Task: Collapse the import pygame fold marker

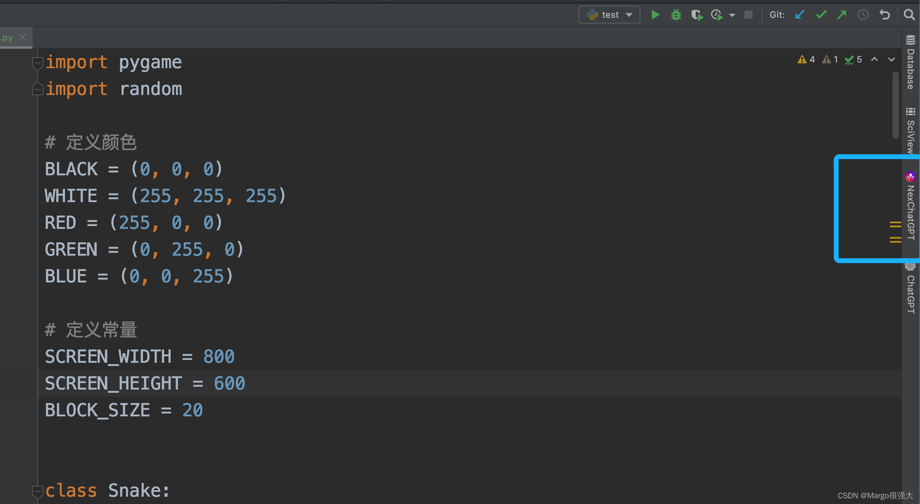Action: coord(37,63)
